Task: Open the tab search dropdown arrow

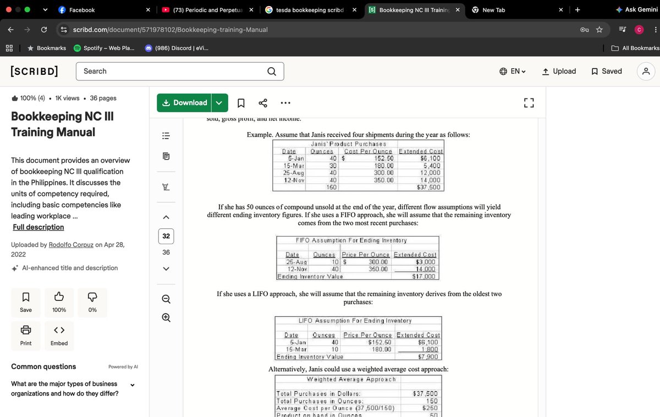Action: click(45, 10)
